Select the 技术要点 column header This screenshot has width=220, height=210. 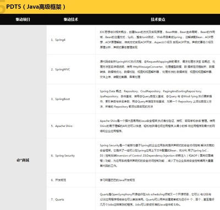[158, 19]
